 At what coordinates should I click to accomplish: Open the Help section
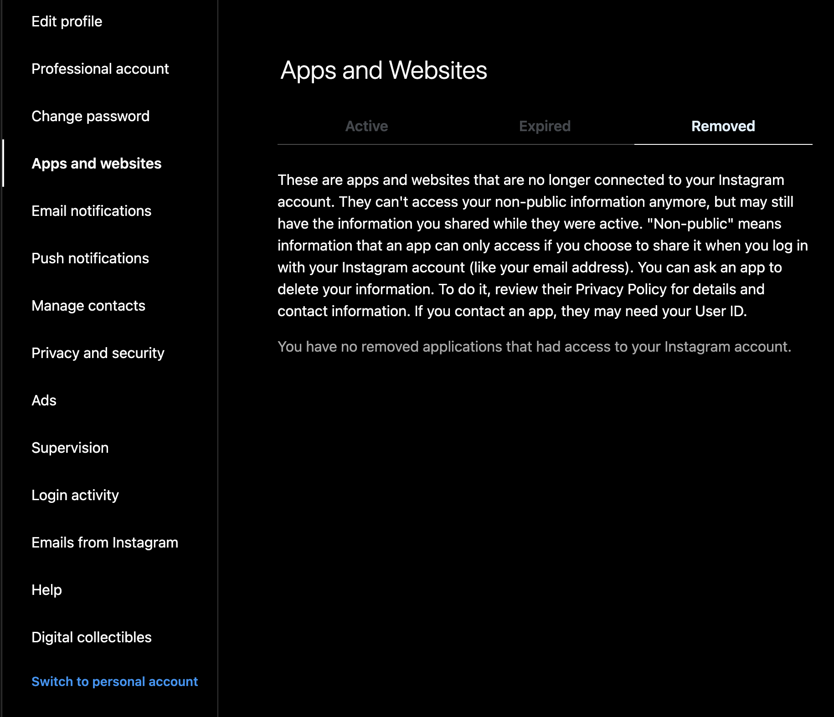(46, 590)
